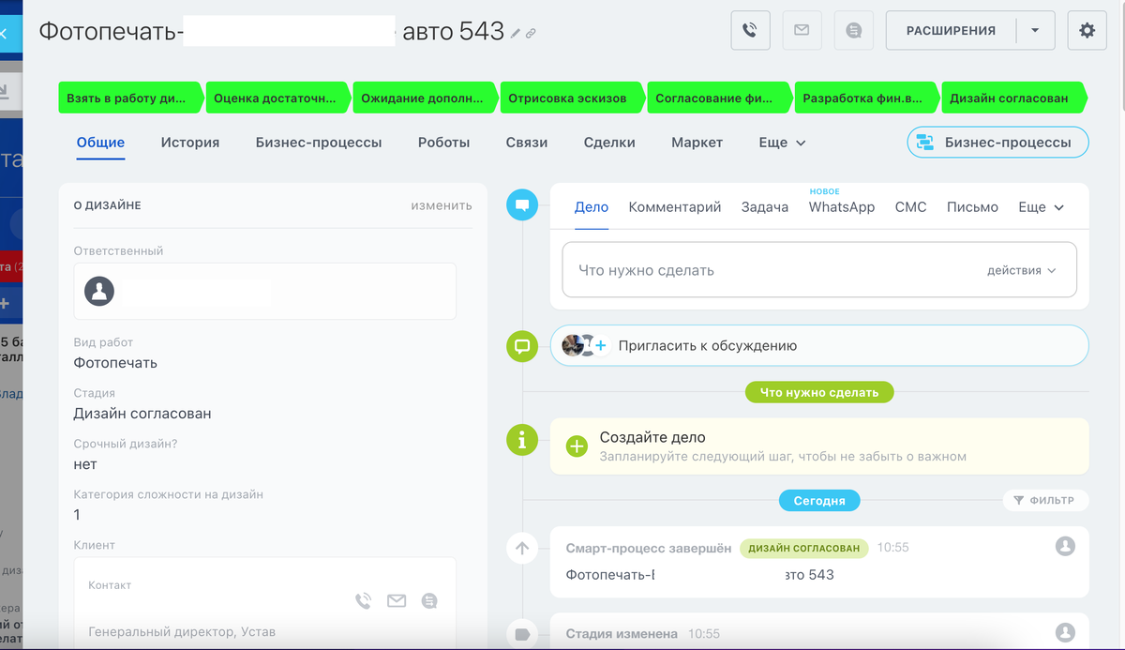Open the Маркет tab
1125x650 pixels.
697,143
